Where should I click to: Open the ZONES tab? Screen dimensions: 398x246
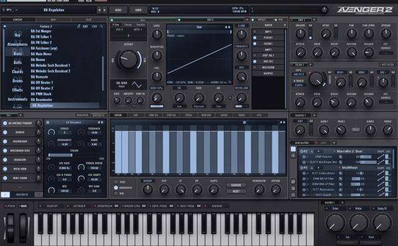(x=241, y=115)
